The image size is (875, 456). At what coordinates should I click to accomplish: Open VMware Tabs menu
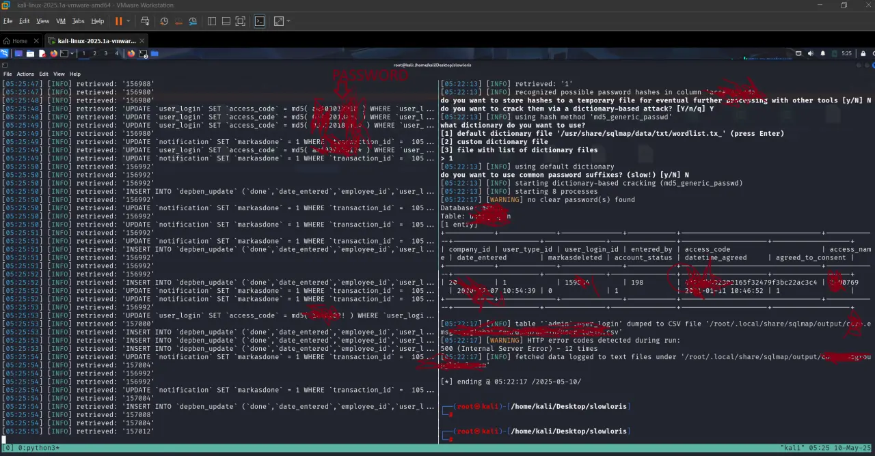[x=79, y=21]
